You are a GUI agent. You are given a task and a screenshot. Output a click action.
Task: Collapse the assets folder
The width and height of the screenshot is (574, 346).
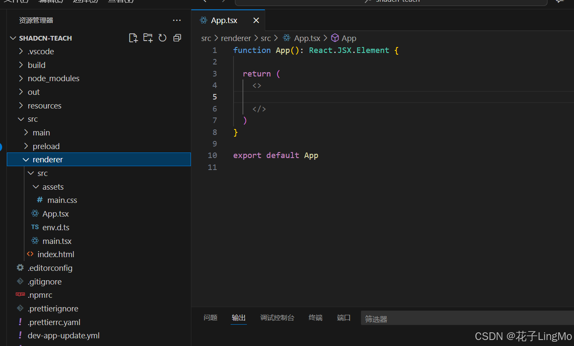36,187
